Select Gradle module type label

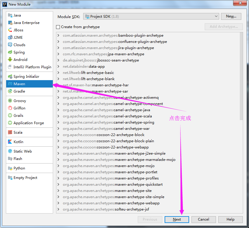point(19,91)
